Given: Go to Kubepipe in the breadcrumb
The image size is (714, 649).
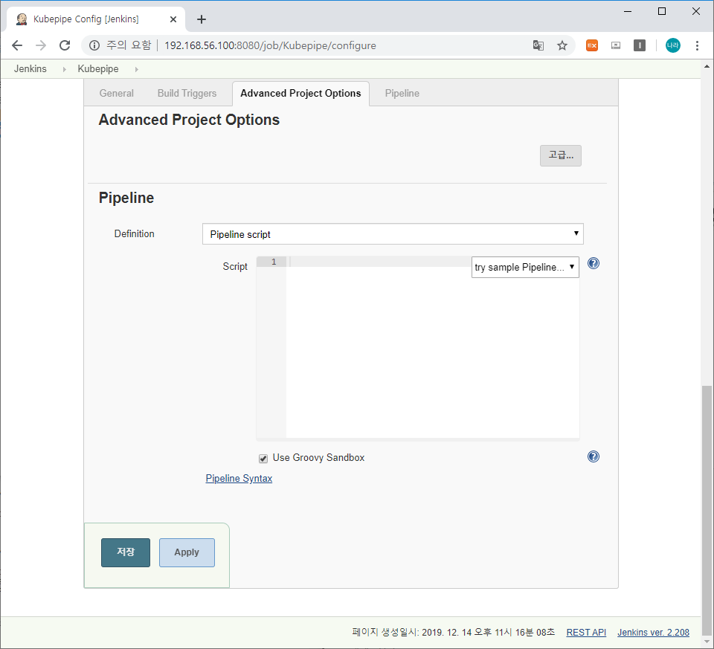Looking at the screenshot, I should (x=98, y=68).
